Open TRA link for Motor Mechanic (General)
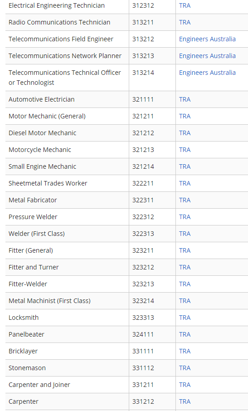 tap(185, 116)
